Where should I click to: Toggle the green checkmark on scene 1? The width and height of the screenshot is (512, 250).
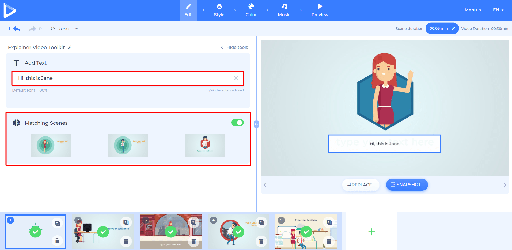(x=35, y=232)
